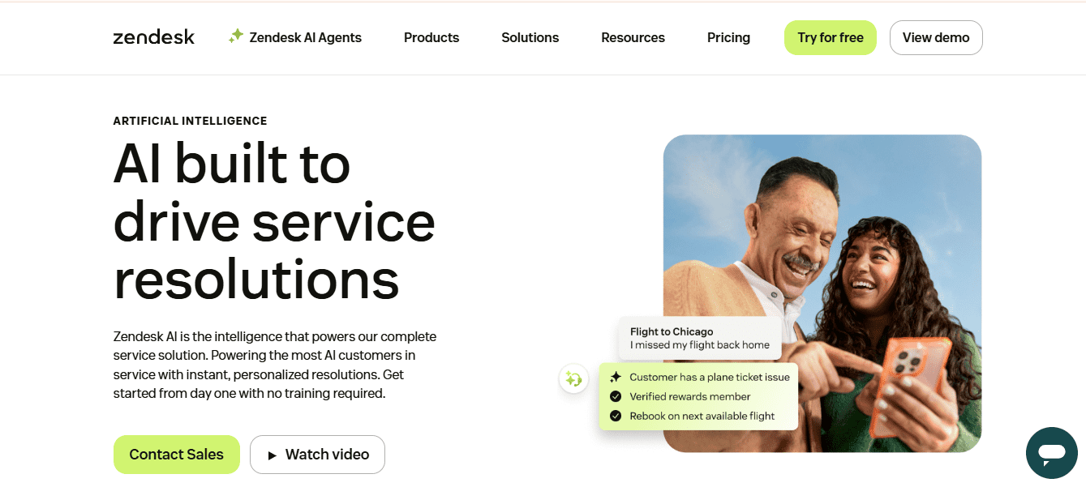1086x487 pixels.
Task: Click the View demo button
Action: 936,37
